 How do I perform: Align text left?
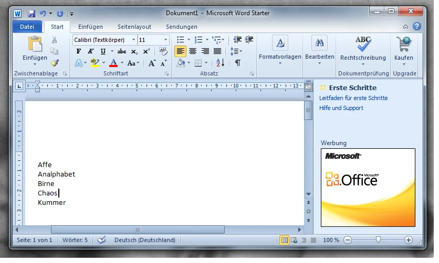tap(180, 51)
